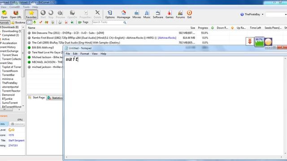Image resolution: width=287 pixels, height=161 pixels.
Task: Click the orange globe floating widget icon
Action: click(268, 42)
